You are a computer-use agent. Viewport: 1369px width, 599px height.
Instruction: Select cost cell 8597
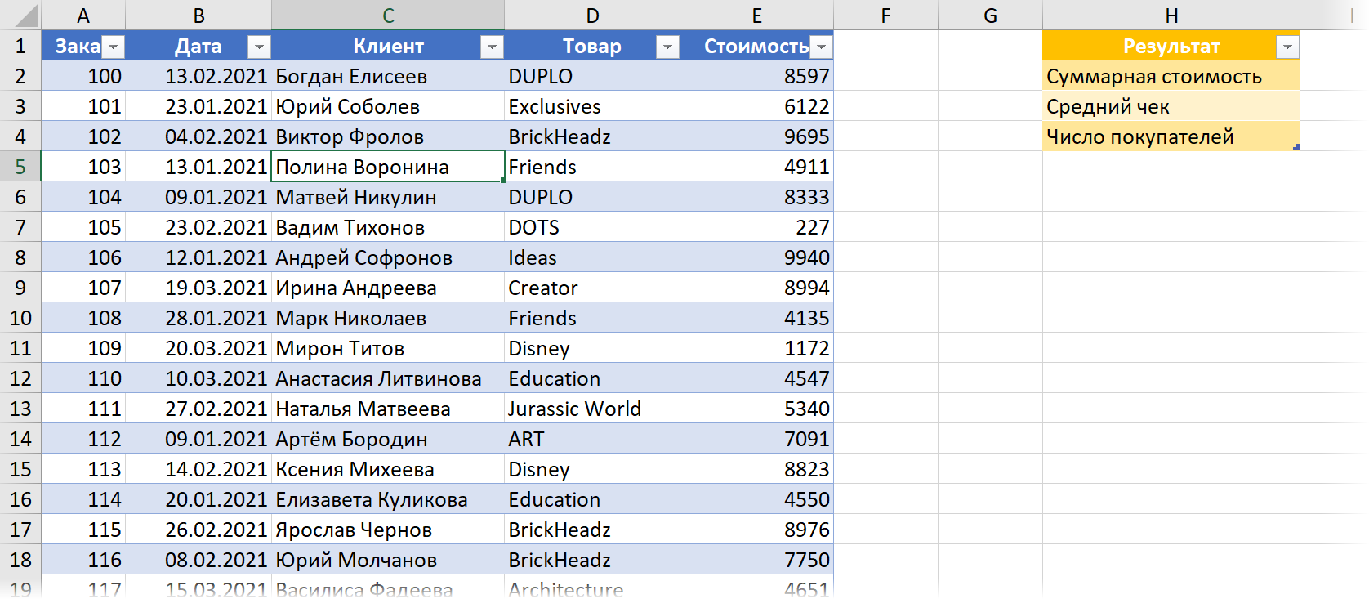click(756, 76)
